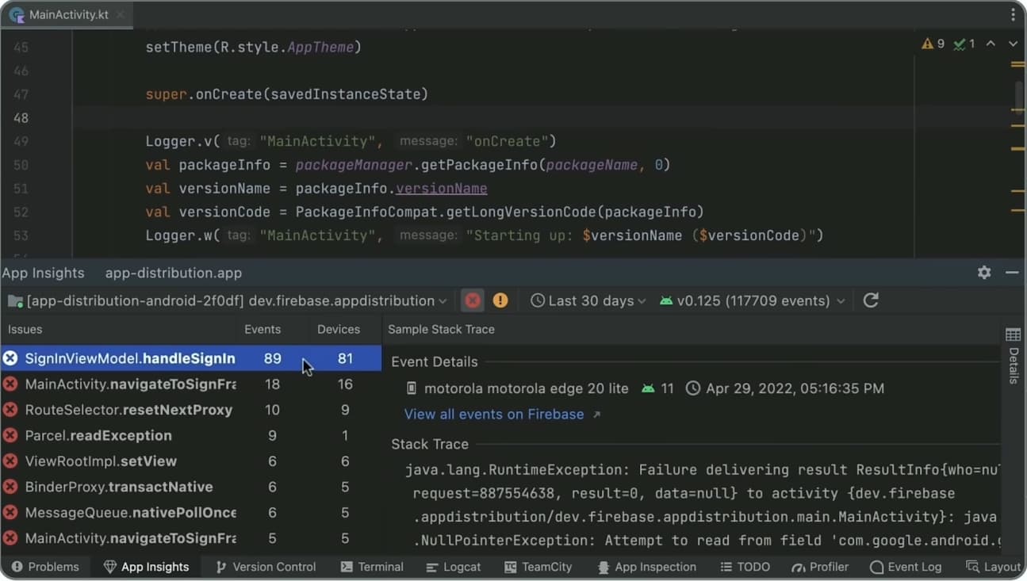1027x581 pixels.
Task: Click the Issues column header
Action: (x=25, y=329)
